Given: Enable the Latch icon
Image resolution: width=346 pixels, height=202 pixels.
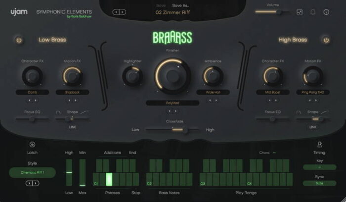Looking at the screenshot, I should [33, 145].
